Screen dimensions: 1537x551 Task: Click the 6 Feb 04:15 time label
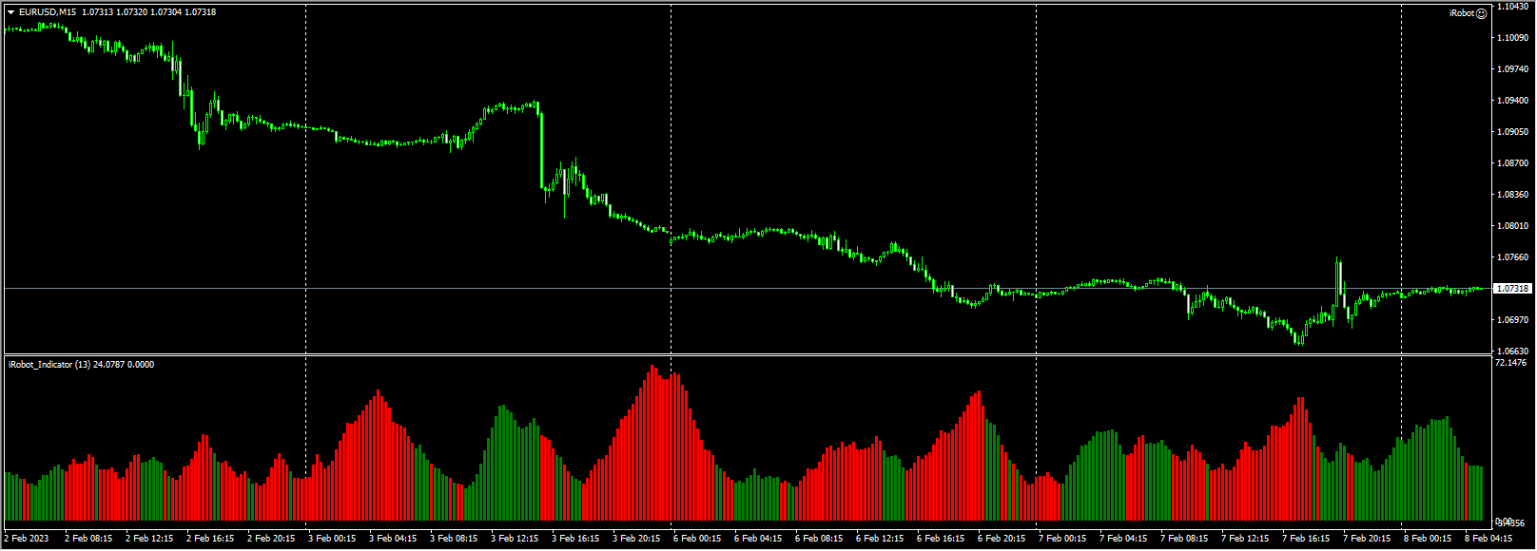pos(758,539)
